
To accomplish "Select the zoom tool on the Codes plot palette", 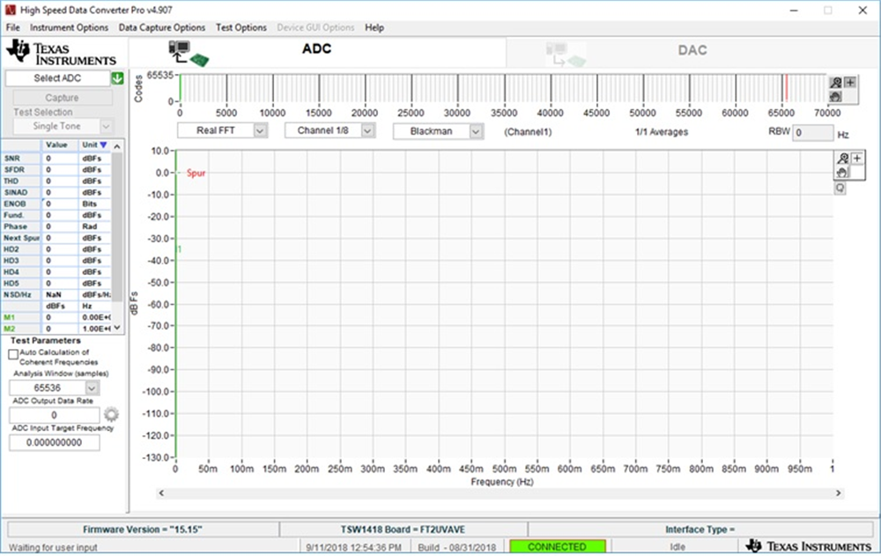I will pyautogui.click(x=836, y=83).
